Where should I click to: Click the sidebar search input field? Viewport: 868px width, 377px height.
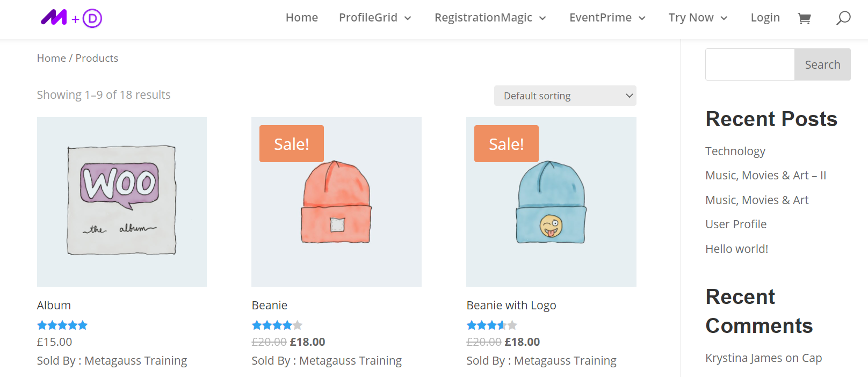749,64
